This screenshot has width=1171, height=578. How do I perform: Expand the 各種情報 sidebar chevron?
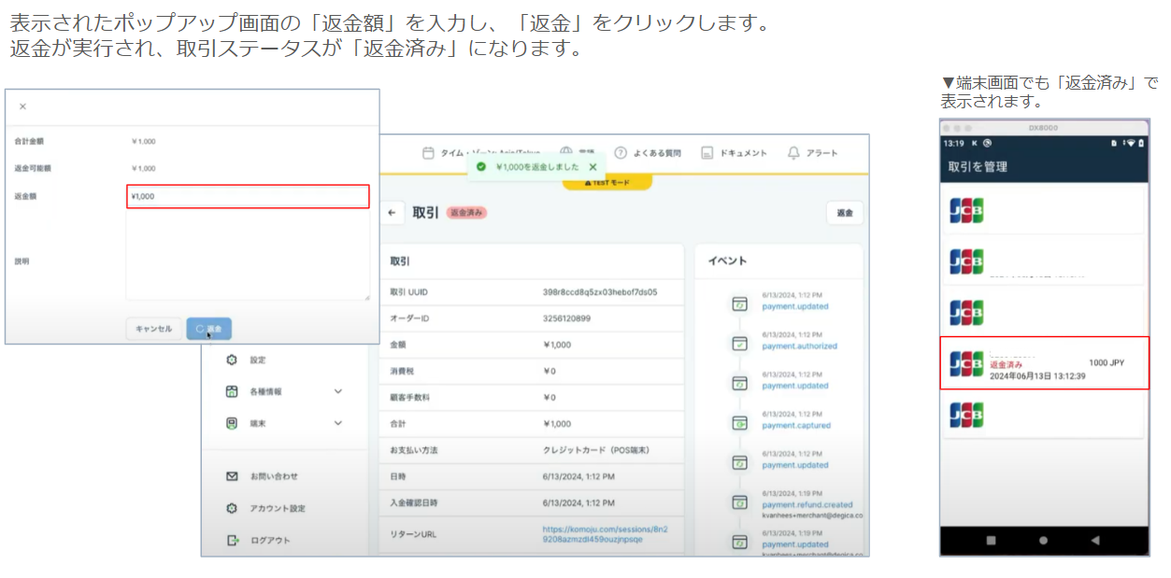pos(337,391)
